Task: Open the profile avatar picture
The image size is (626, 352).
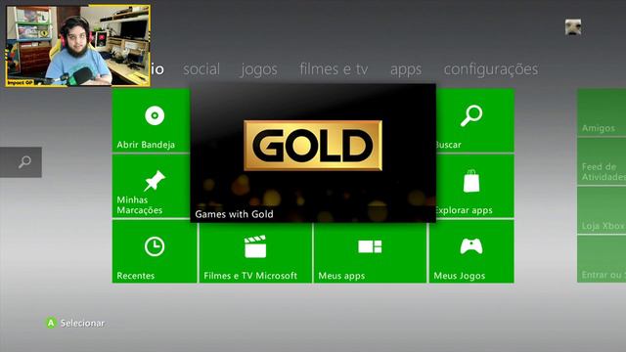Action: coord(573,27)
